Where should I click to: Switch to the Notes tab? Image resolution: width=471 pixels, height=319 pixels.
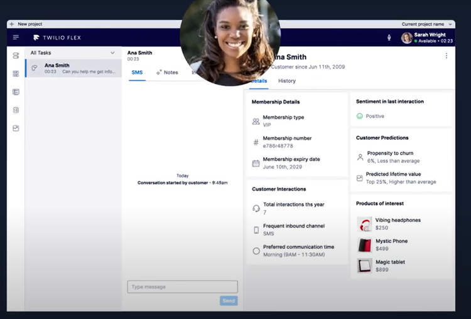pyautogui.click(x=167, y=73)
